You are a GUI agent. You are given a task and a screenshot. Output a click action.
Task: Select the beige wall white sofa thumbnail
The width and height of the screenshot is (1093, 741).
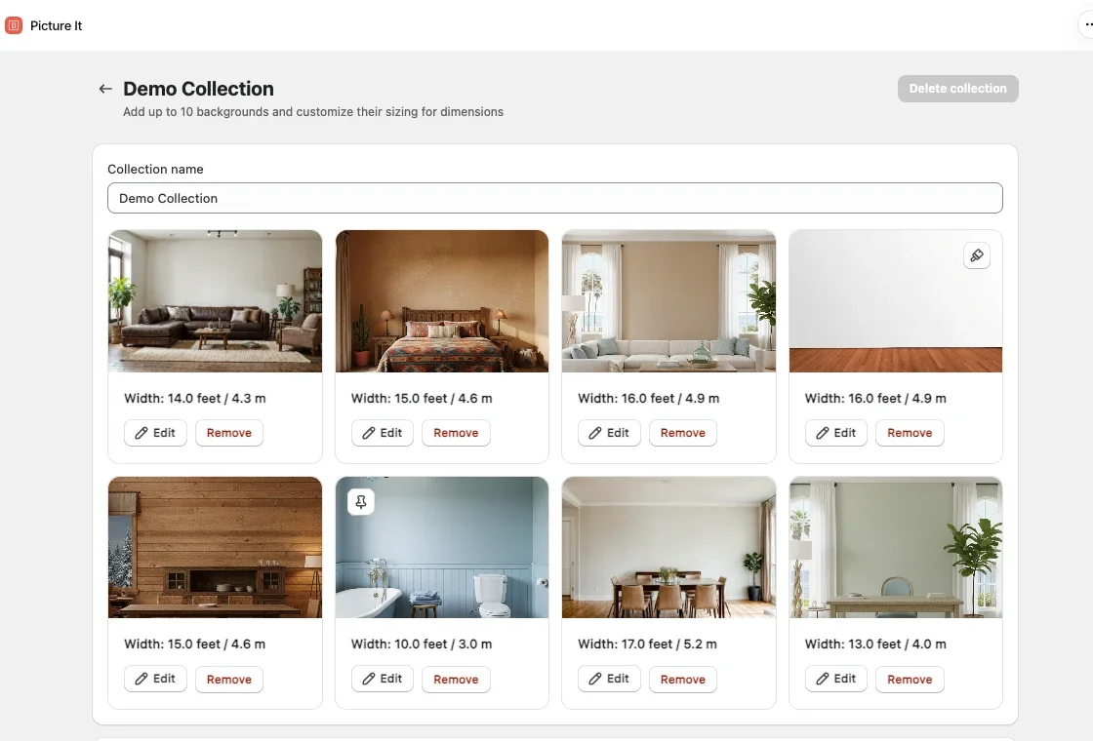point(668,301)
